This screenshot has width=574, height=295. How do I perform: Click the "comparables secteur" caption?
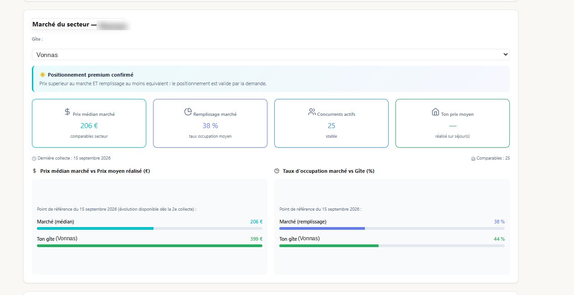tap(89, 136)
